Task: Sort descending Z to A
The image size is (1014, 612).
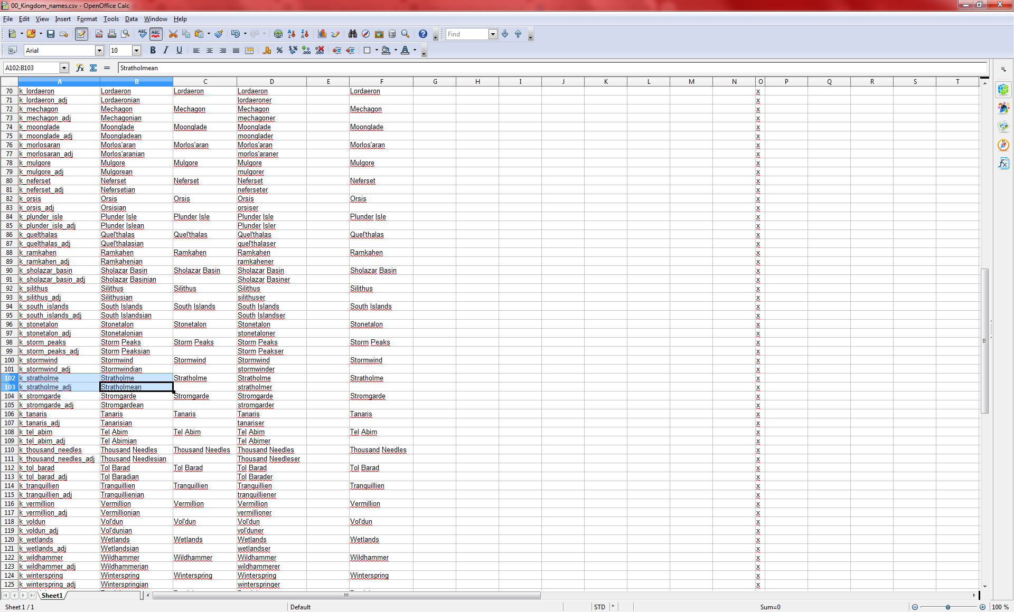Action: [305, 34]
